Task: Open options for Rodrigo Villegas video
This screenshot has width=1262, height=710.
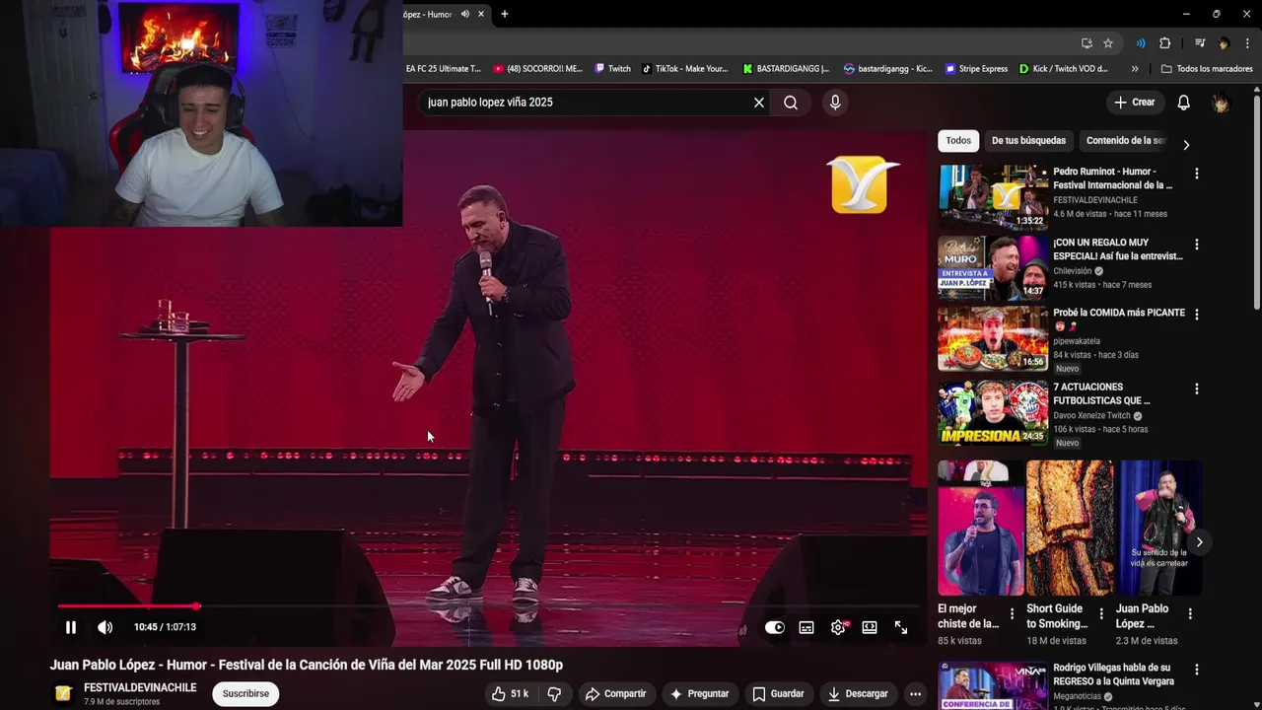Action: (x=1197, y=670)
